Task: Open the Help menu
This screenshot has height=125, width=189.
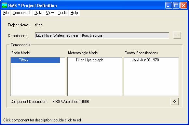Action: pos(74,13)
